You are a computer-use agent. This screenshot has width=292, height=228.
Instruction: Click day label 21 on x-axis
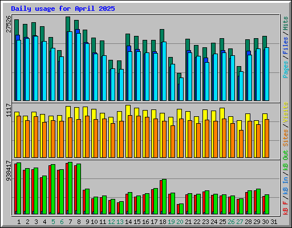[x=188, y=222]
